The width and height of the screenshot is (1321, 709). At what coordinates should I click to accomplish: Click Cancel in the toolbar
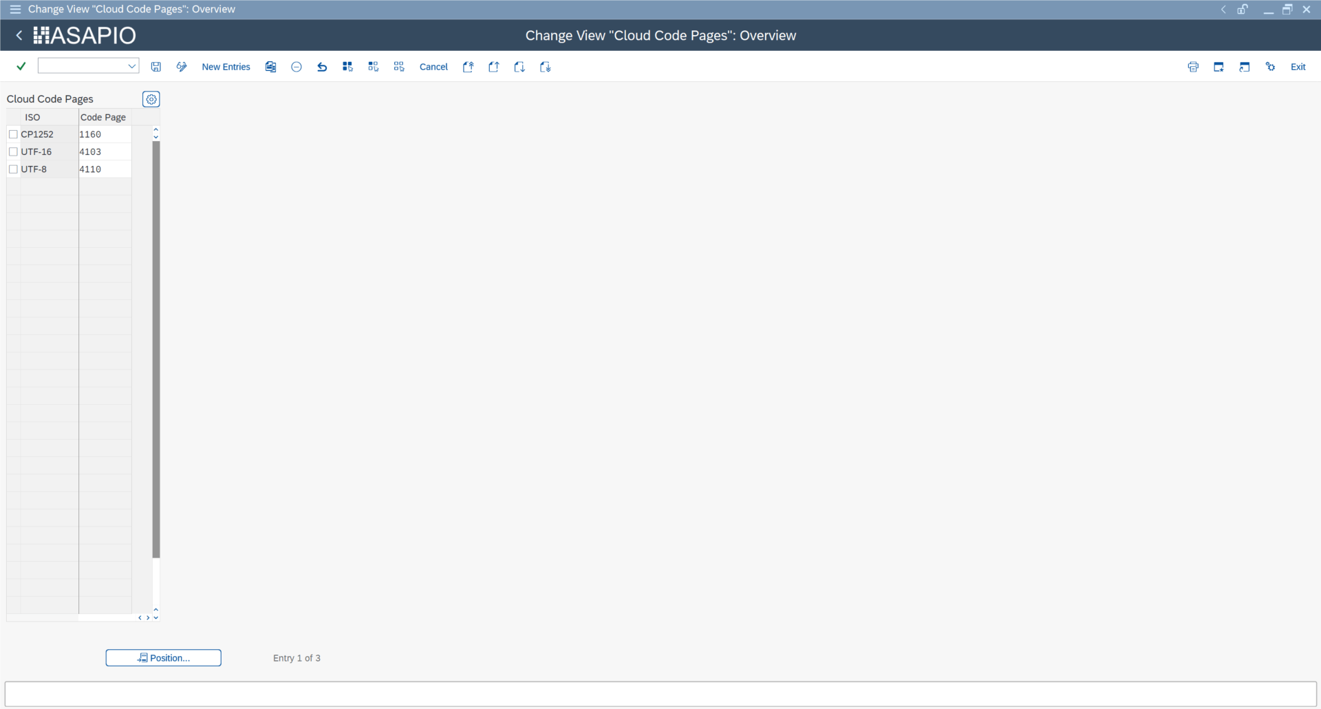(433, 67)
